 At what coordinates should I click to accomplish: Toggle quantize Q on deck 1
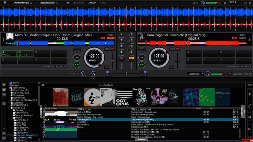107,67
